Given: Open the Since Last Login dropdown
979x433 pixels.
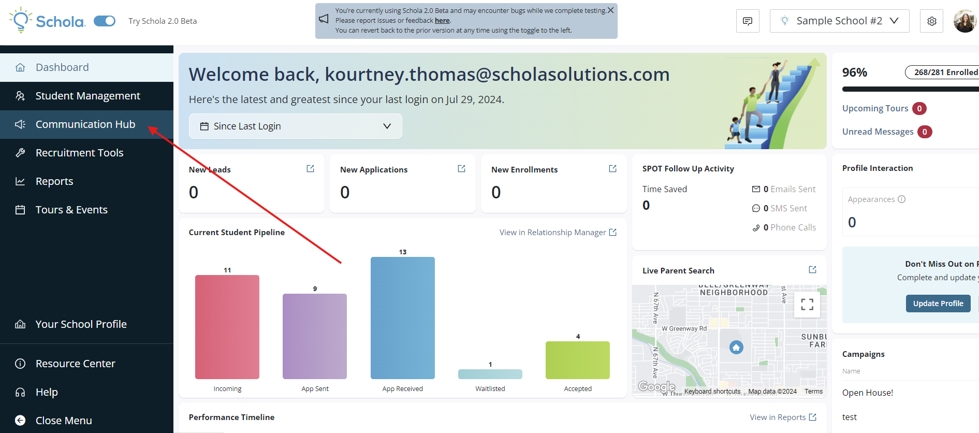Looking at the screenshot, I should click(x=296, y=126).
